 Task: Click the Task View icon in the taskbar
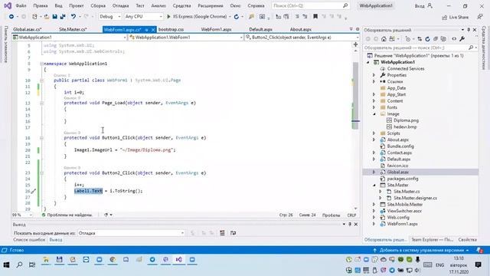(x=32, y=264)
